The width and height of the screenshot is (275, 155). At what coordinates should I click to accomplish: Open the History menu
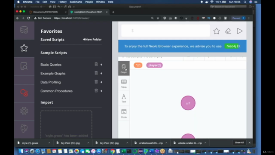62,2
